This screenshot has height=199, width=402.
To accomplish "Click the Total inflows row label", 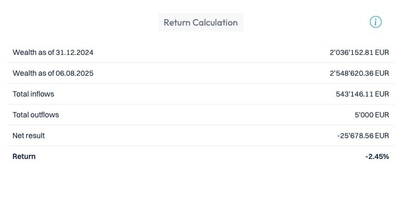I will coord(33,94).
